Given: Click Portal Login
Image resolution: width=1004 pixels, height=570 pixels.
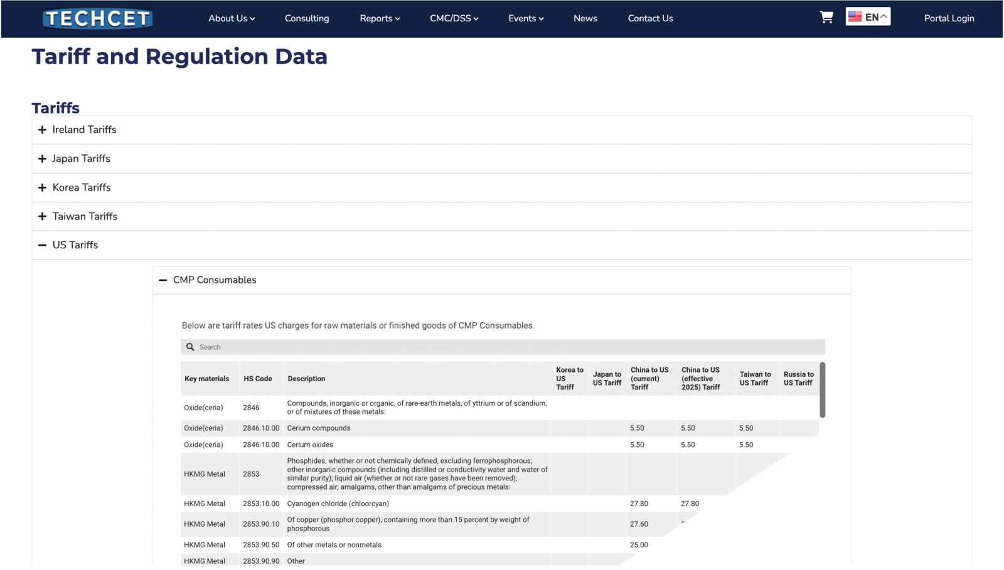Looking at the screenshot, I should (949, 18).
